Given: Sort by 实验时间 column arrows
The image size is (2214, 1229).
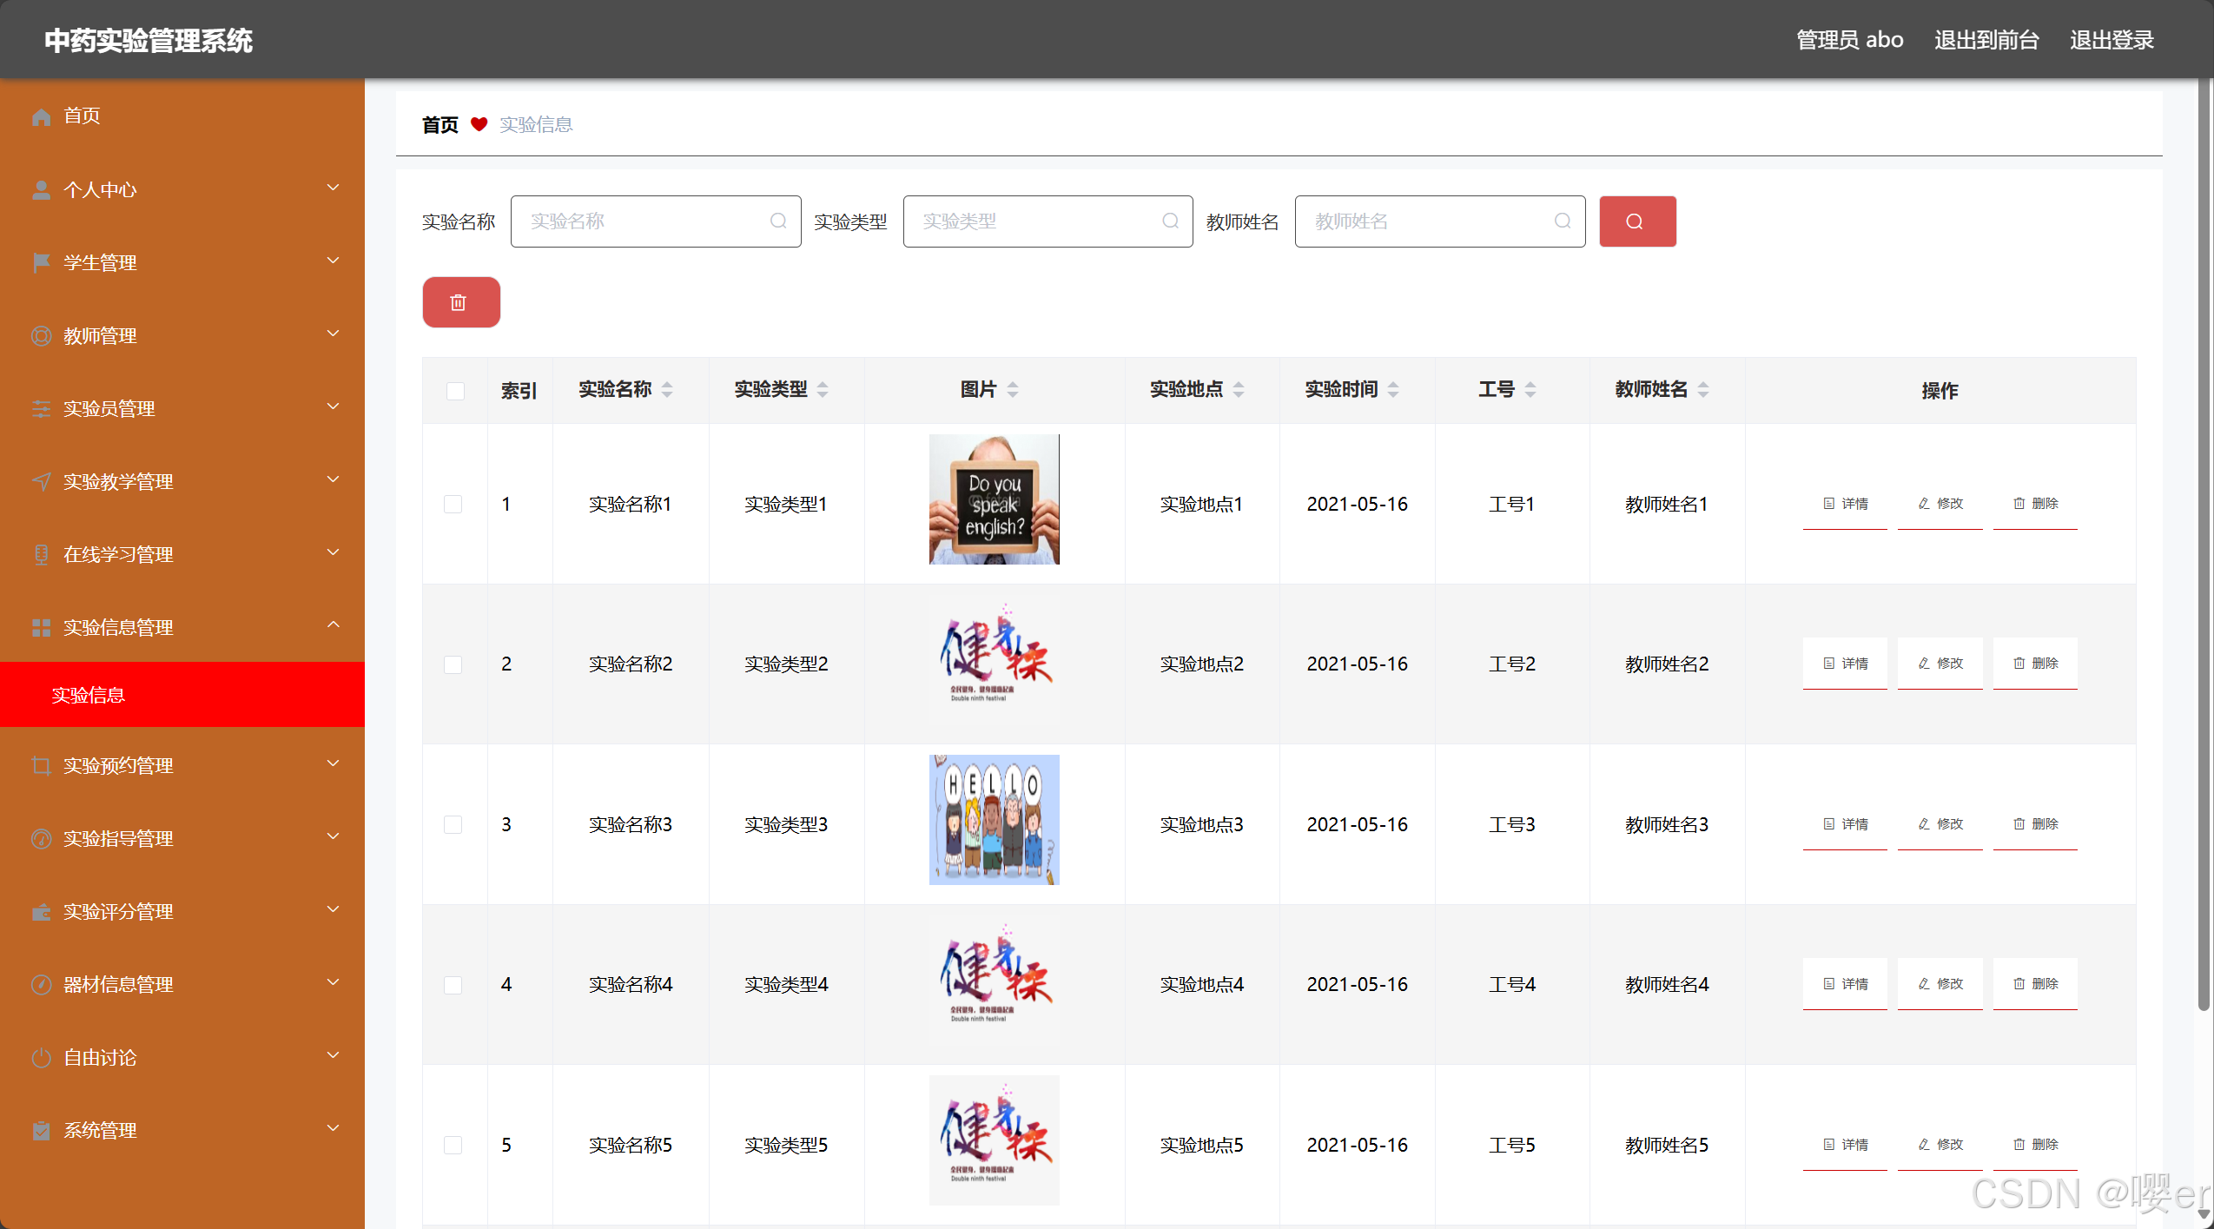Looking at the screenshot, I should [1393, 390].
